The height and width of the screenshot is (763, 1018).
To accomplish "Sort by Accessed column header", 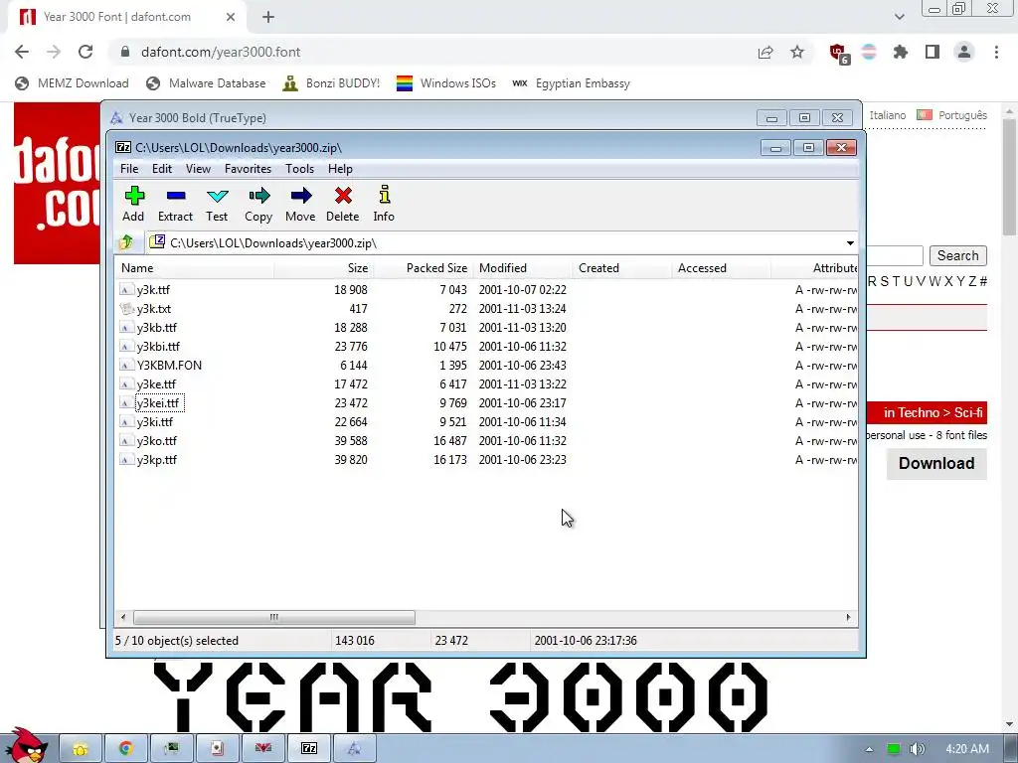I will pyautogui.click(x=722, y=268).
